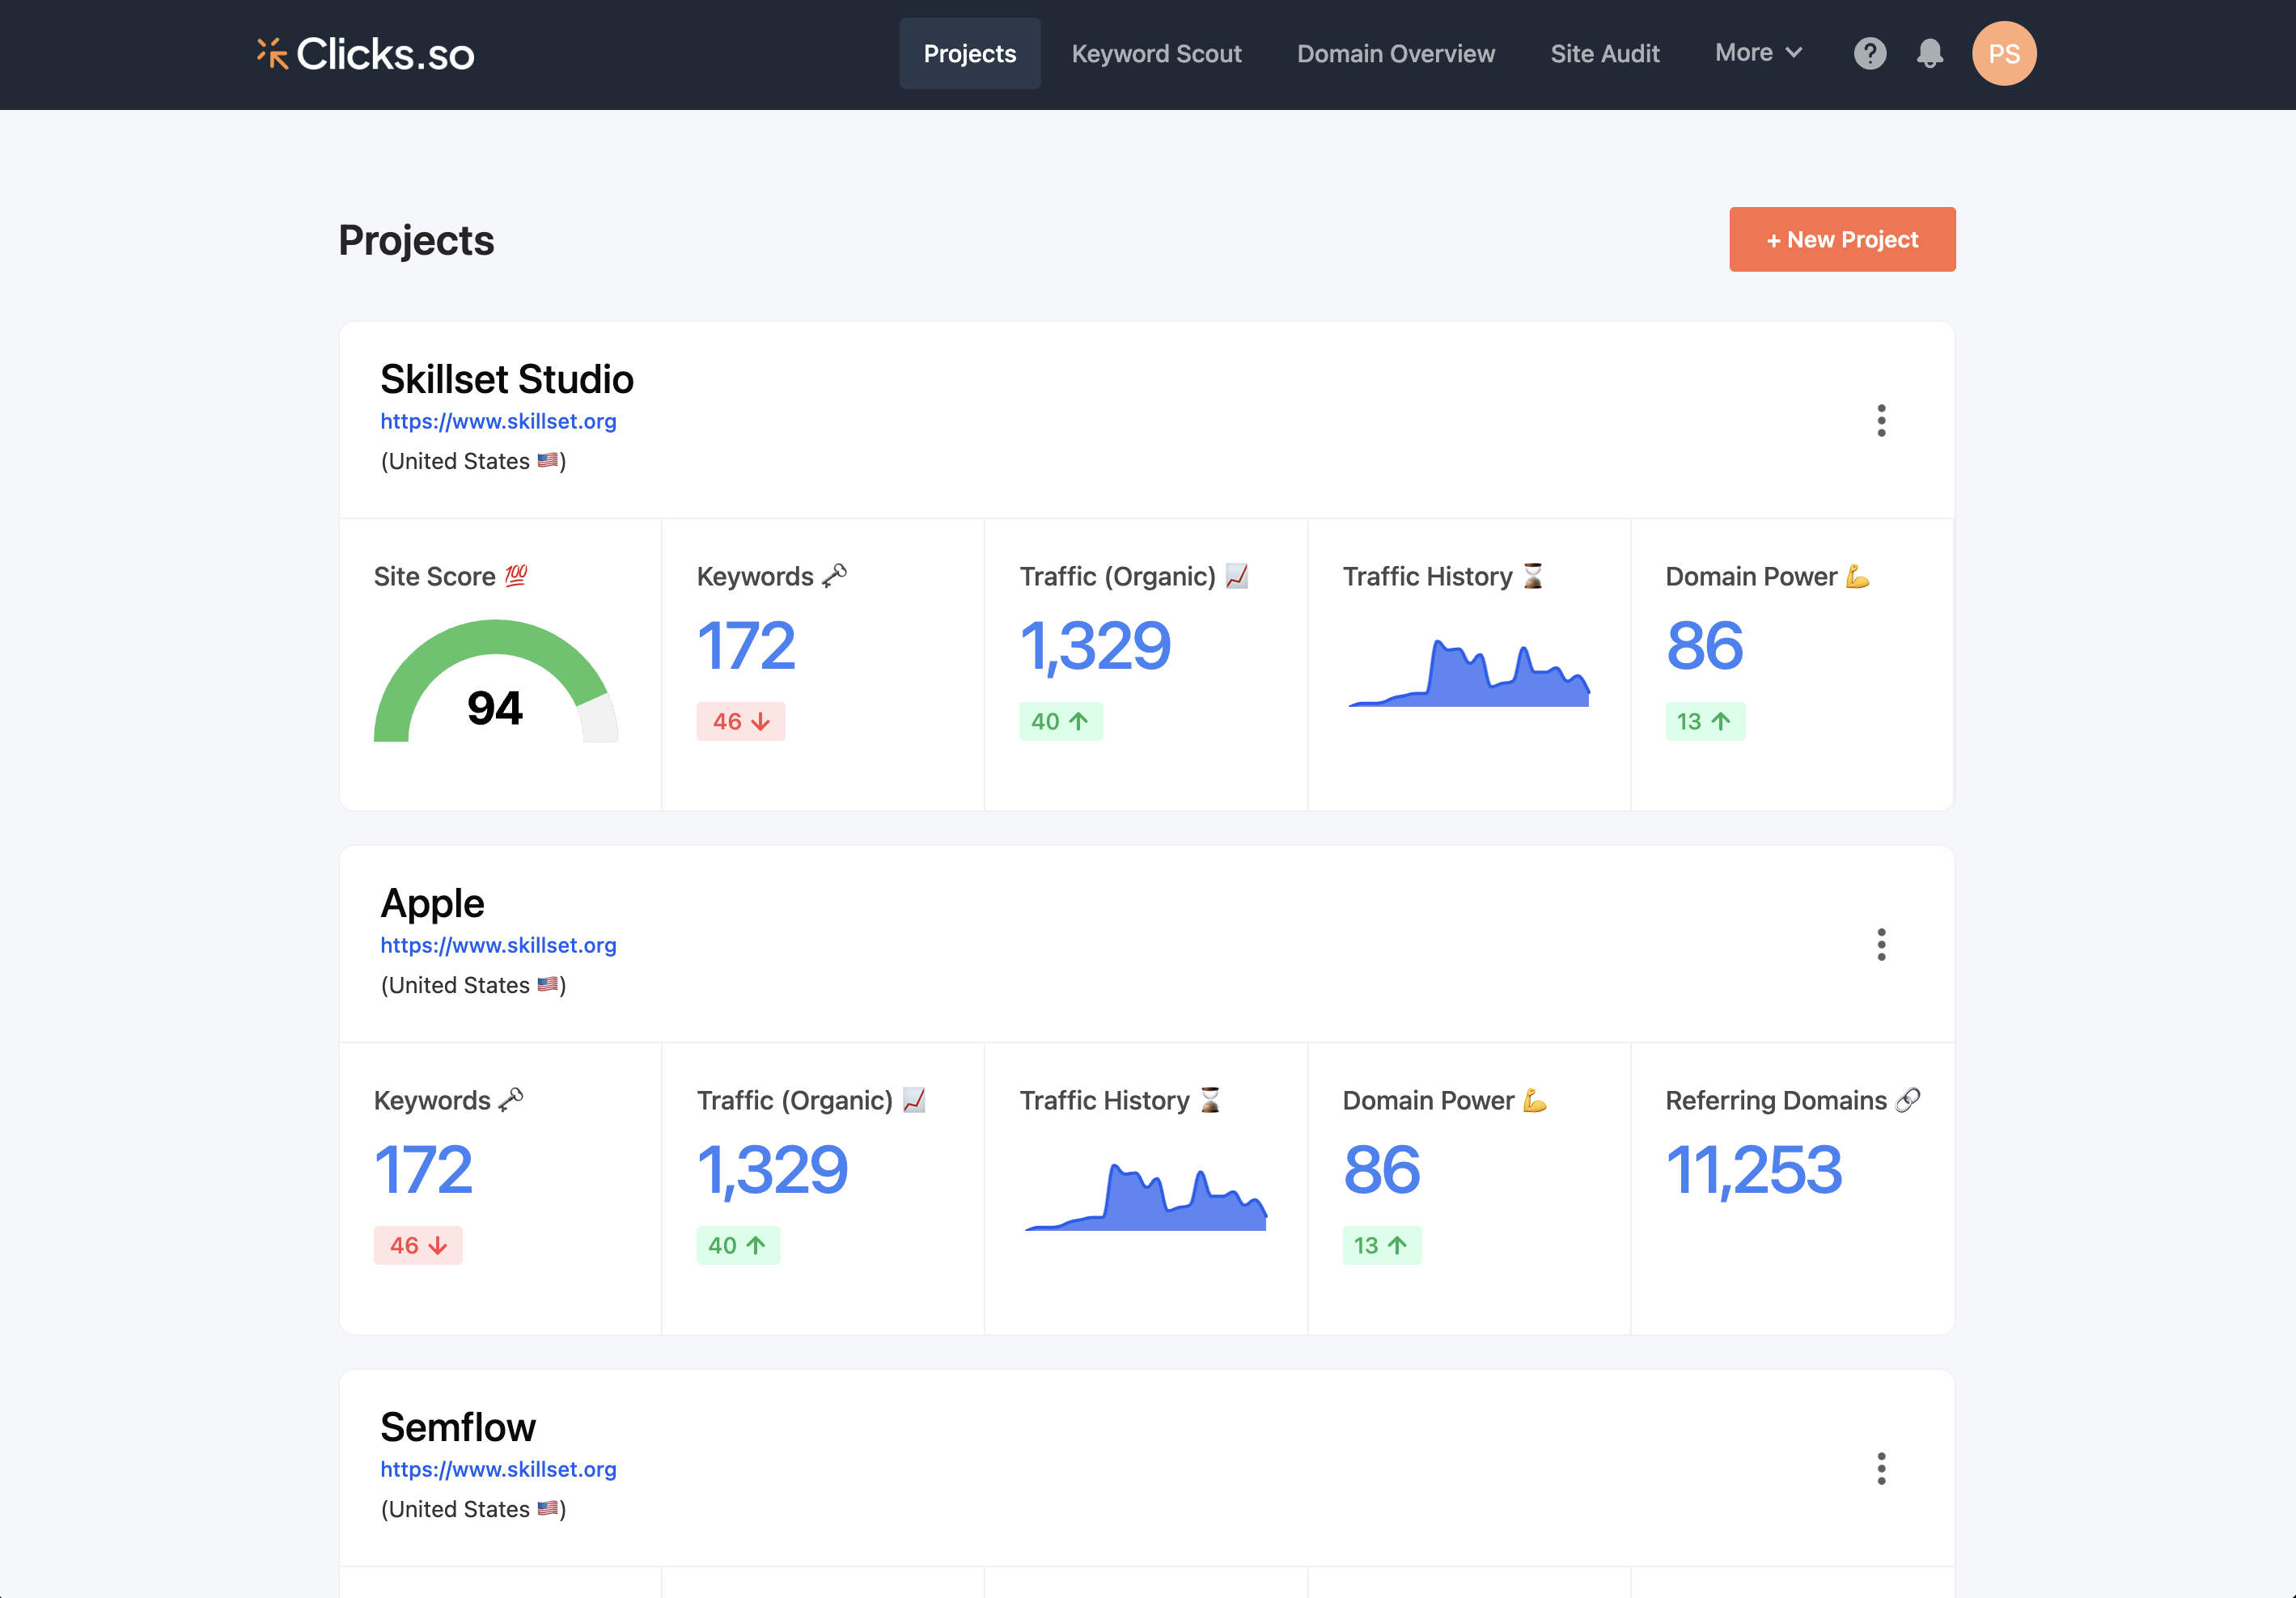
Task: Click the Apple domain power value 86
Action: [x=1381, y=1169]
